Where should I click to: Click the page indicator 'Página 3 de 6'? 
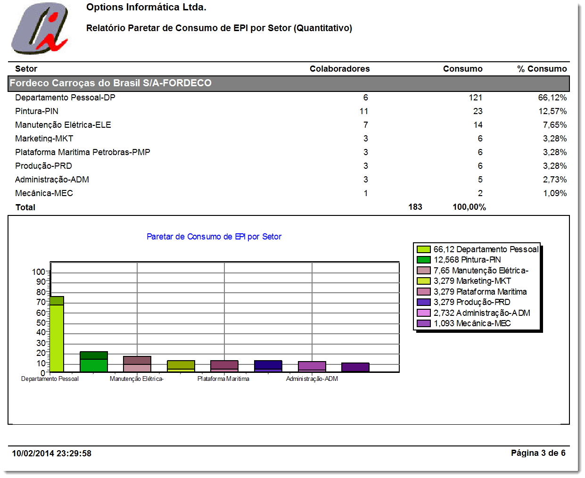538,453
